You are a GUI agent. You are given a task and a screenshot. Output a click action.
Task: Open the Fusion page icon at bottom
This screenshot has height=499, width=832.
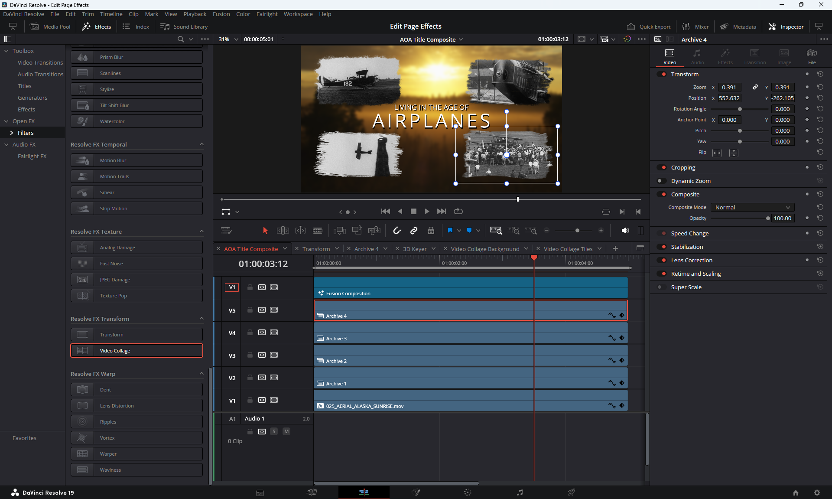[x=416, y=492]
